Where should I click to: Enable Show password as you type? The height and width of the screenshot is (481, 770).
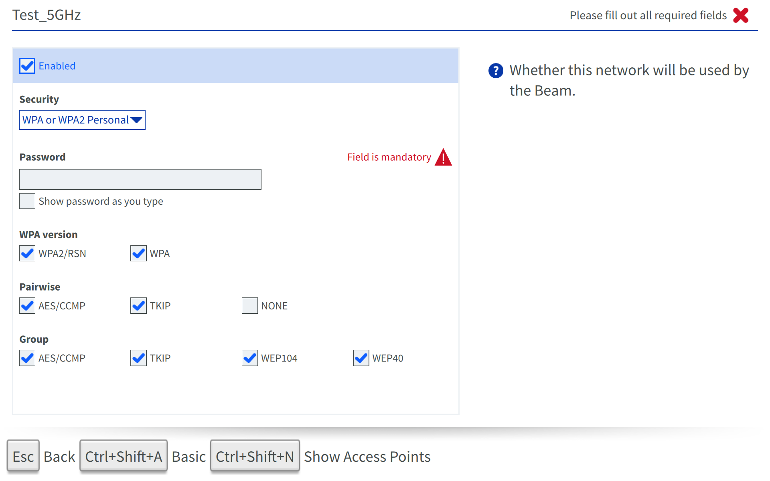(x=27, y=201)
